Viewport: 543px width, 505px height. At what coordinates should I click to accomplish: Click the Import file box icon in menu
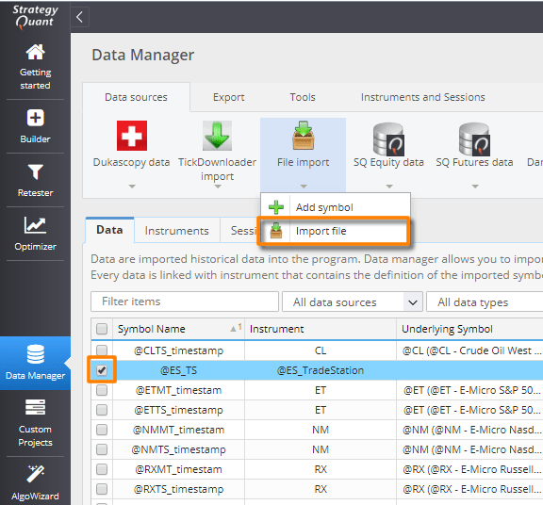pos(276,231)
